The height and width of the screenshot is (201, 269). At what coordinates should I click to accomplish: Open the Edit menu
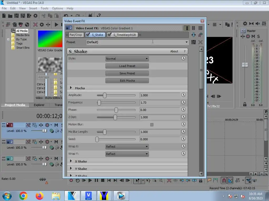tap(13, 8)
